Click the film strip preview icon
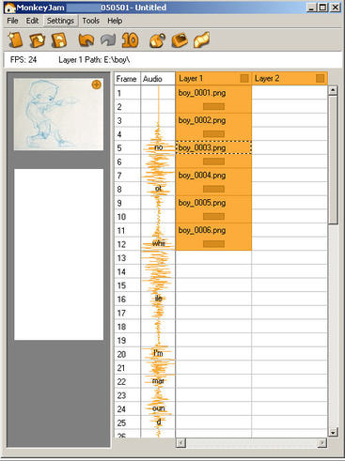 pos(201,40)
